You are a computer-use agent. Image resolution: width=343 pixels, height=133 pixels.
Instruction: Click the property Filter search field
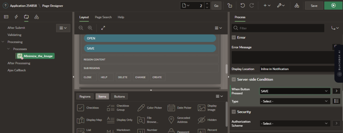coord(278,28)
